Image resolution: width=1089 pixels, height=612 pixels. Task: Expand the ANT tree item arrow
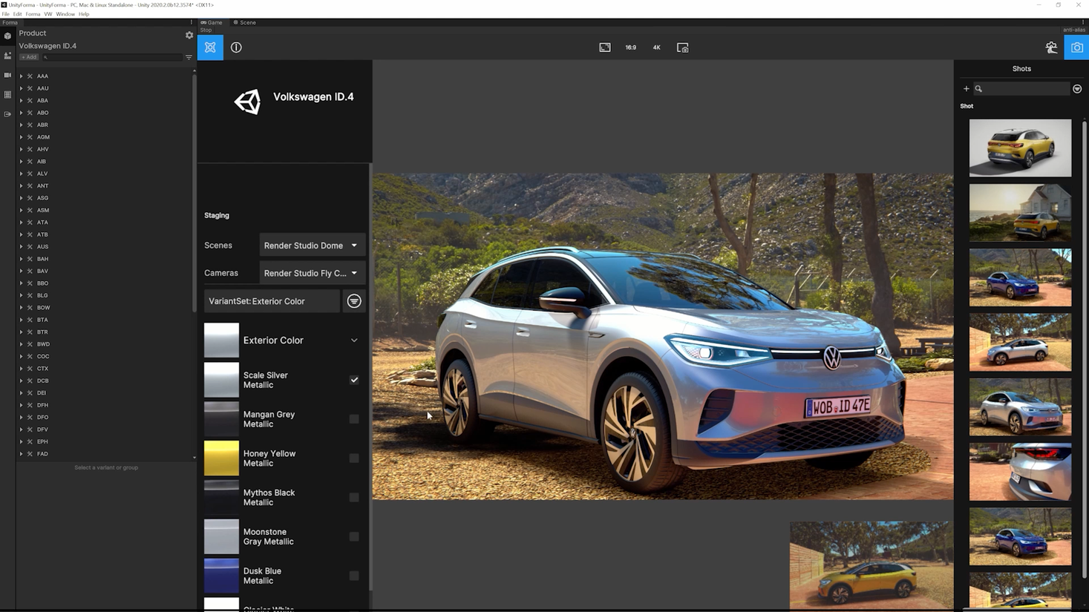[21, 185]
